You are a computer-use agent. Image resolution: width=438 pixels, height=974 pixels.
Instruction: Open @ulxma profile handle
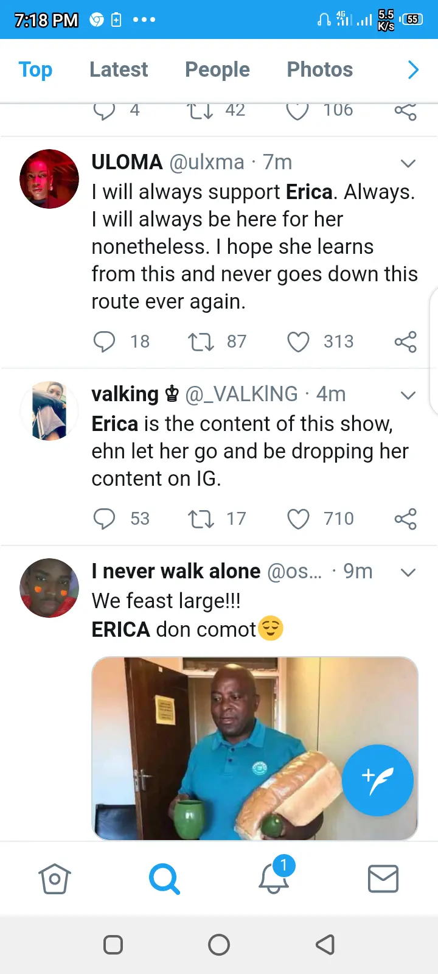206,163
